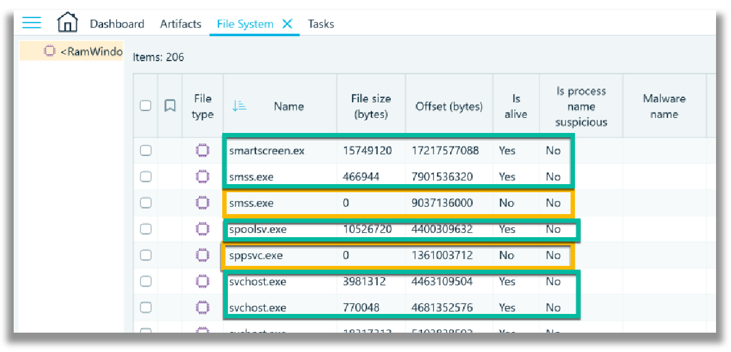
Task: Go to the Home icon
Action: pos(67,22)
